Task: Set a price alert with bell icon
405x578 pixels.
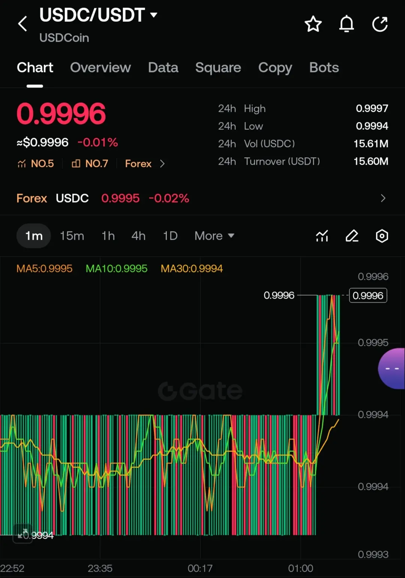Action: pos(346,24)
